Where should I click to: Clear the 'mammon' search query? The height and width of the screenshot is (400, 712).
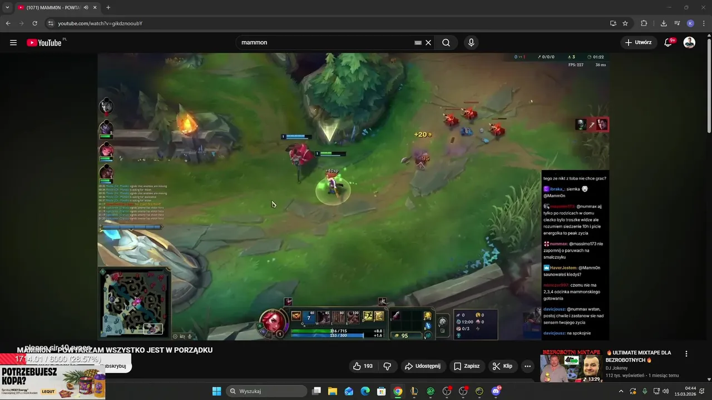[428, 43]
